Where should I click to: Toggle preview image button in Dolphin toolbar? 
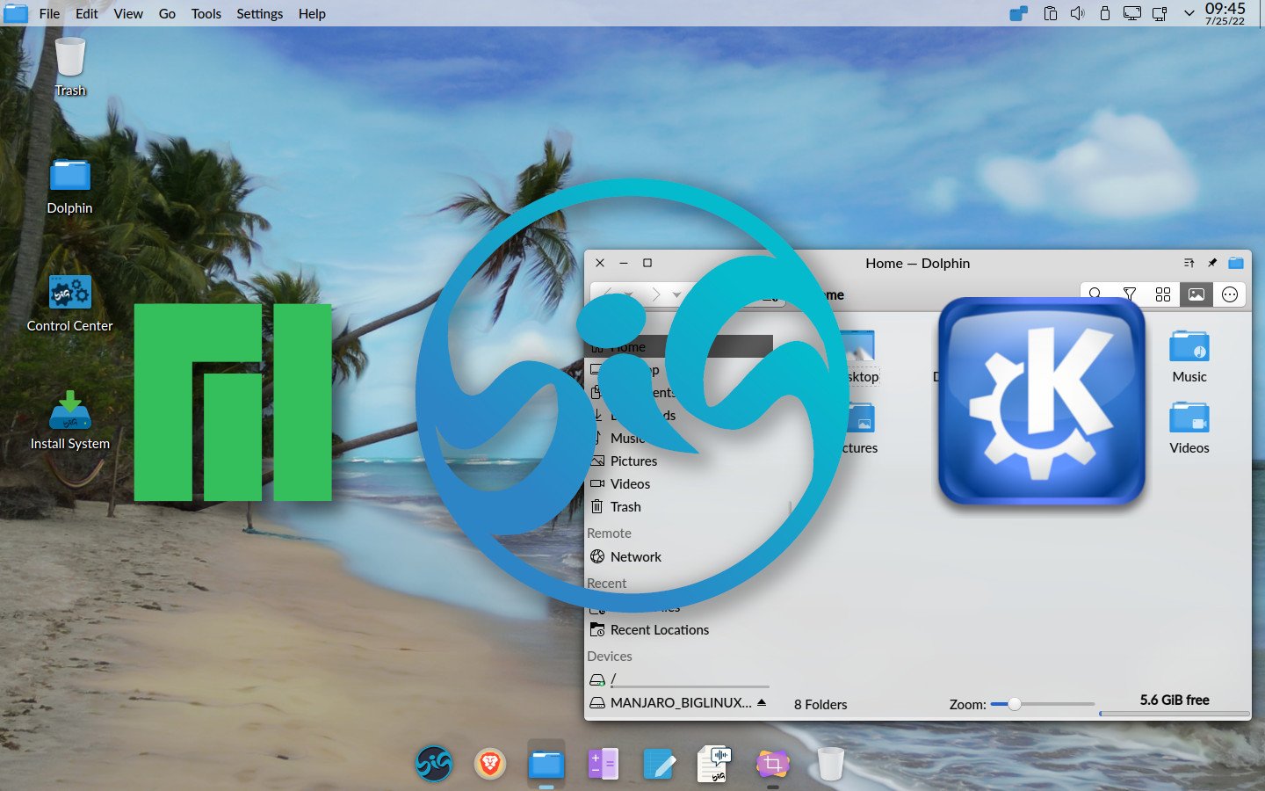pyautogui.click(x=1196, y=294)
